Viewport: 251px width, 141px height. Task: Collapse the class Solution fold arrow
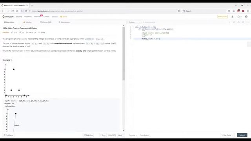point(132,27)
